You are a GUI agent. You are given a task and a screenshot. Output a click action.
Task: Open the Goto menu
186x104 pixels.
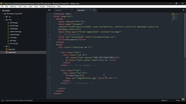point(31,6)
